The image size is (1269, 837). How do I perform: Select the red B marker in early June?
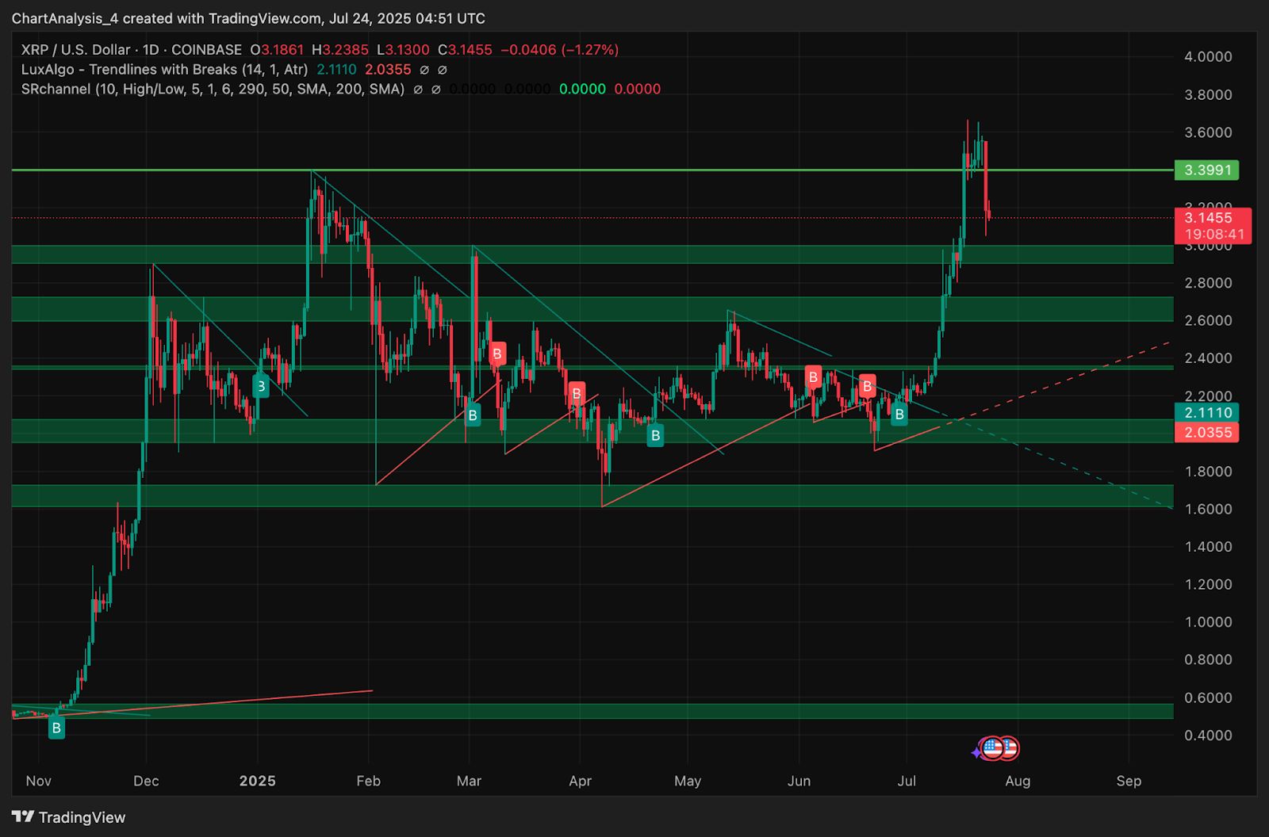click(x=813, y=377)
